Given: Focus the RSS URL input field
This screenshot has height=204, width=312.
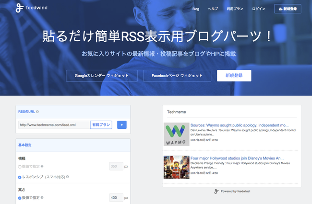Looking at the screenshot, I should [x=54, y=125].
